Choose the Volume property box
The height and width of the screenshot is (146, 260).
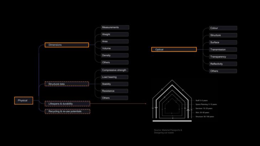pyautogui.click(x=115, y=48)
